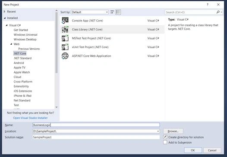Click the tree scrollbar up arrow
The height and width of the screenshot is (157, 227).
click(x=57, y=10)
